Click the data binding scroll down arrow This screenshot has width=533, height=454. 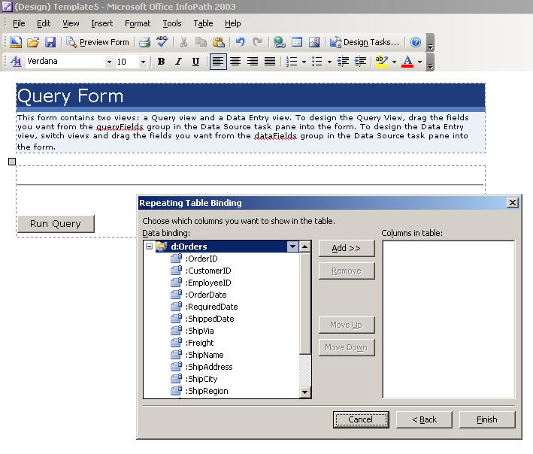[305, 392]
